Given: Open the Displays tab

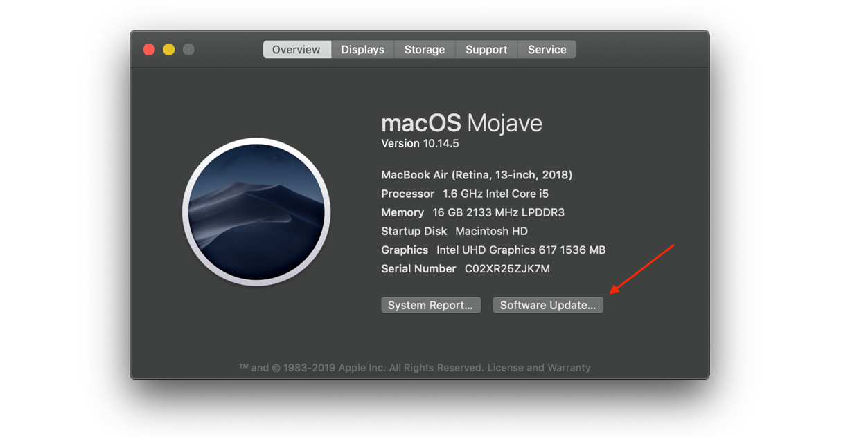Looking at the screenshot, I should pos(362,50).
